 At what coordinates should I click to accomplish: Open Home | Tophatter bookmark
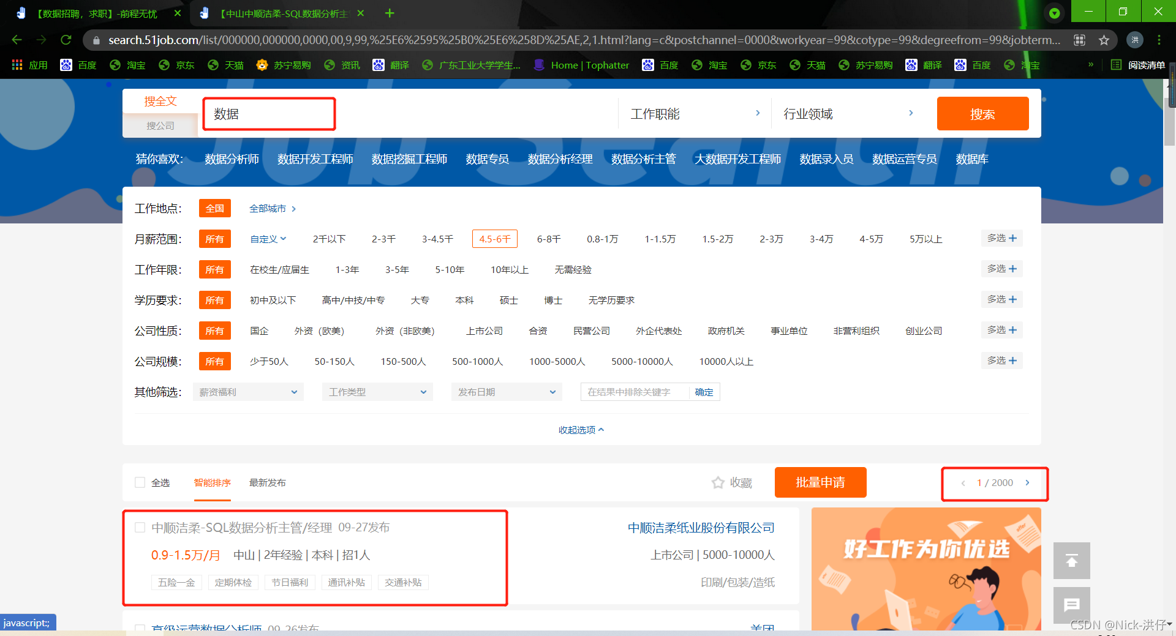(x=581, y=65)
